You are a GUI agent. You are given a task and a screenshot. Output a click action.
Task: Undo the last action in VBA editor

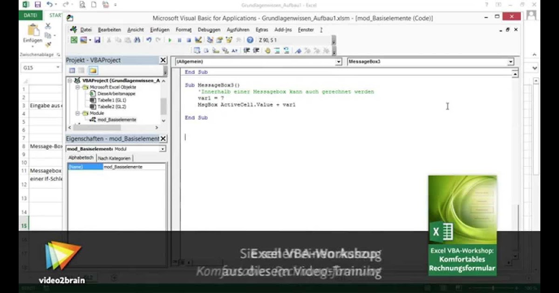(149, 40)
